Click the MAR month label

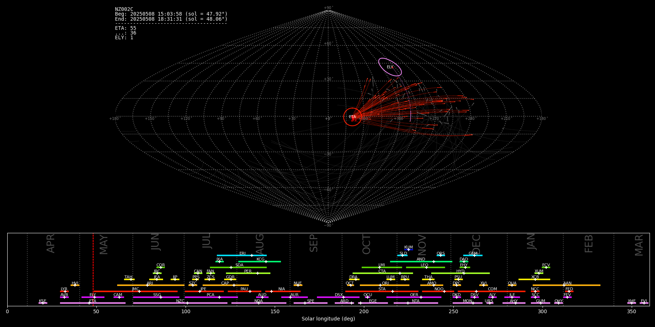639,245
